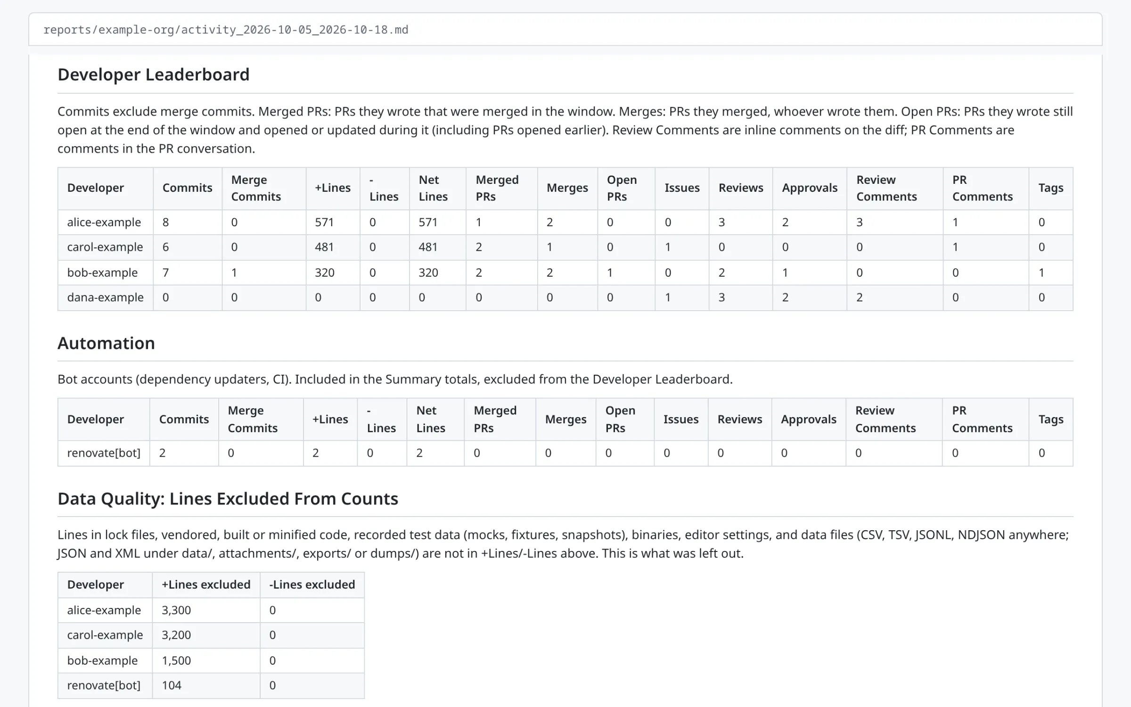This screenshot has width=1131, height=707.
Task: Click alice-example in the excluded lines table
Action: tap(104, 610)
